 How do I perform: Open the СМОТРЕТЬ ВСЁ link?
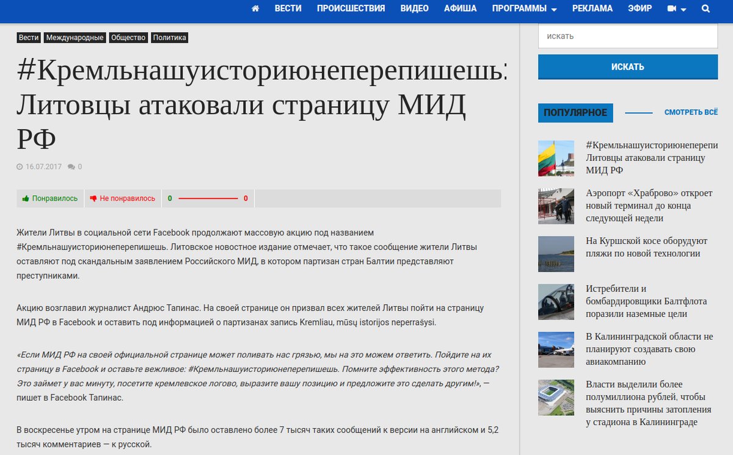click(691, 113)
